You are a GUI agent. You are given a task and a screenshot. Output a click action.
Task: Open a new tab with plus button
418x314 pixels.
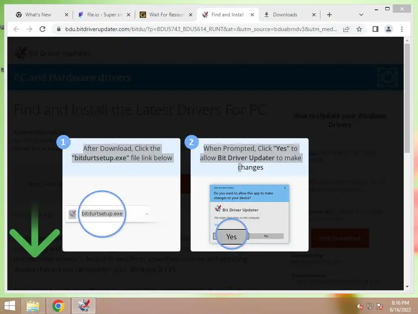pyautogui.click(x=329, y=15)
